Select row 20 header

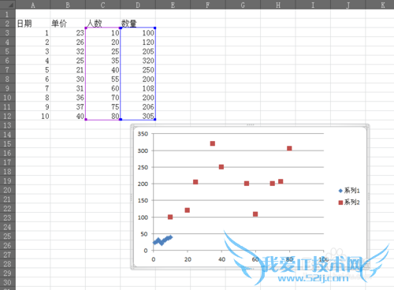(8, 190)
